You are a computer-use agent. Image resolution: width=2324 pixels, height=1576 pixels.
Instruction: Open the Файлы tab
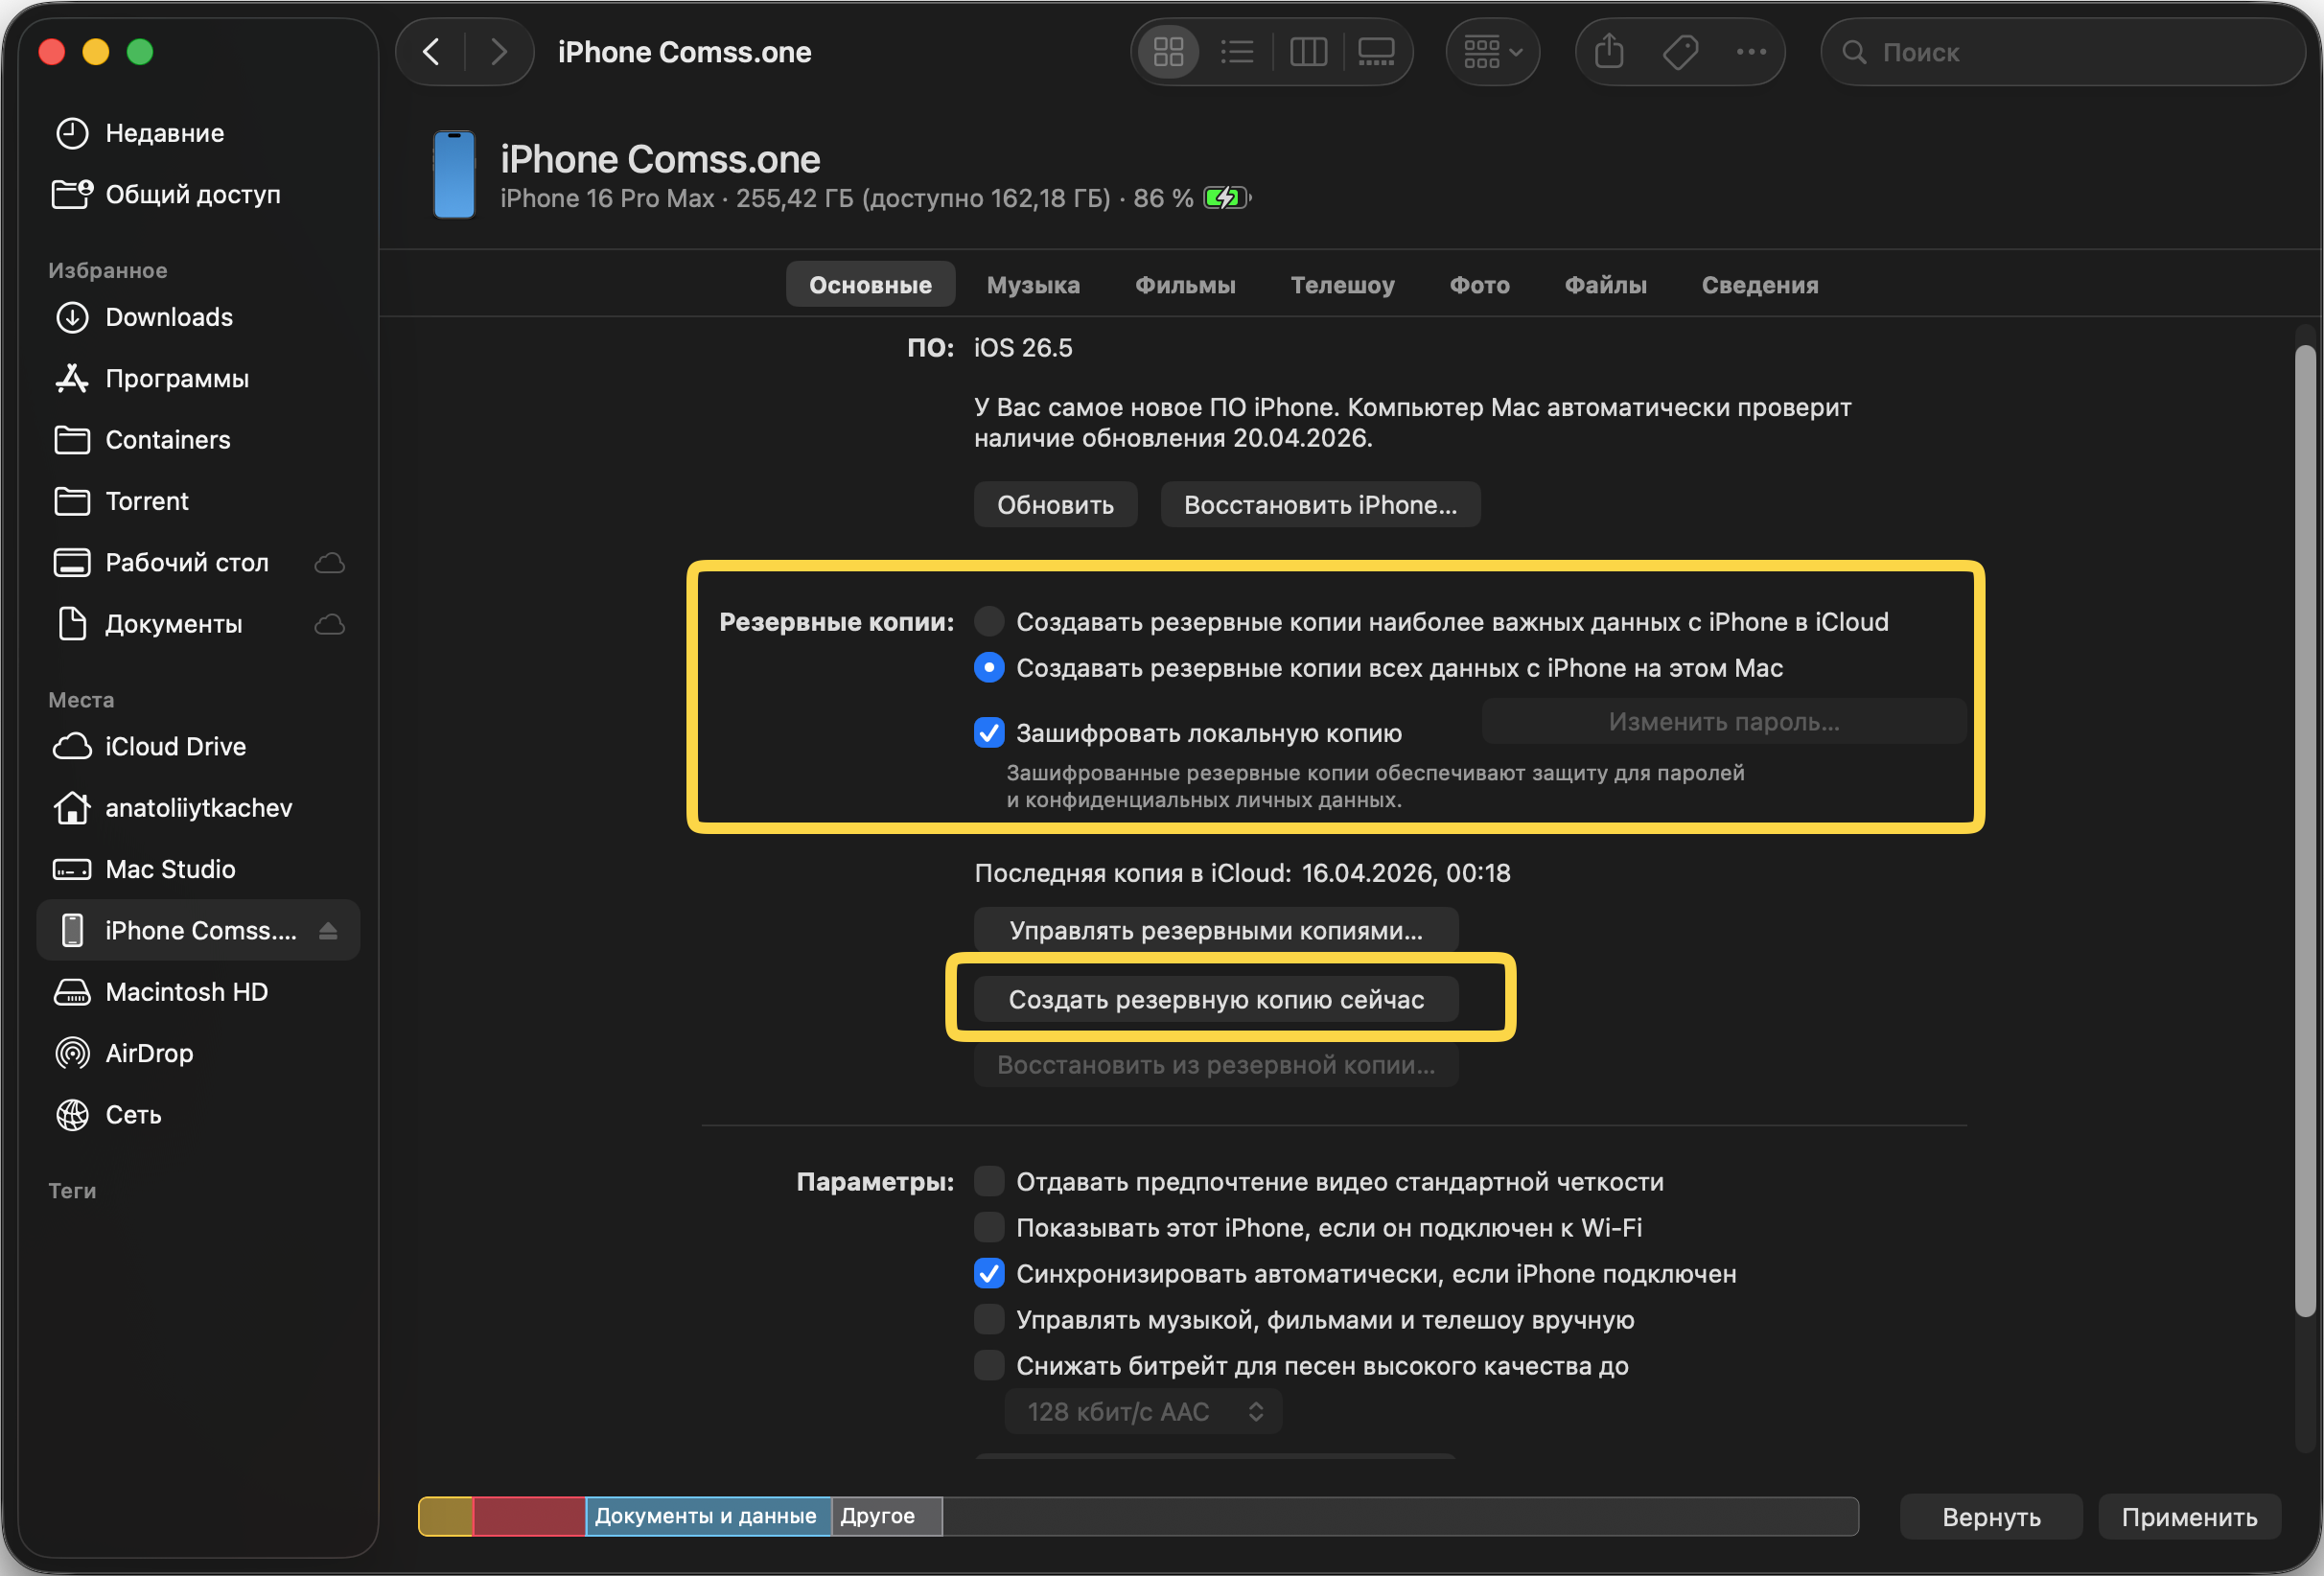(1604, 284)
